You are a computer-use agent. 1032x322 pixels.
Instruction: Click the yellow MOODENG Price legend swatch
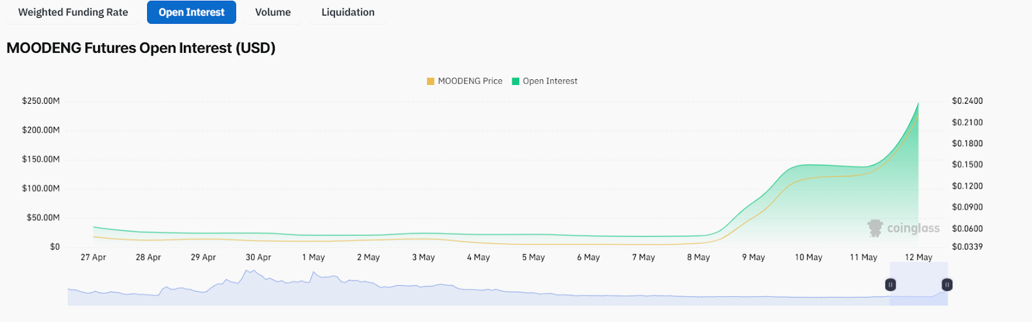[430, 81]
